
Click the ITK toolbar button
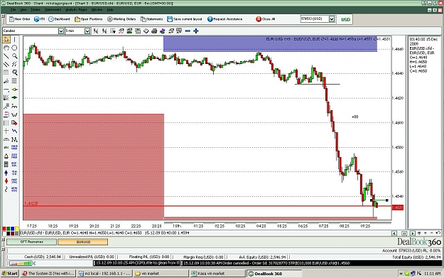(39, 19)
